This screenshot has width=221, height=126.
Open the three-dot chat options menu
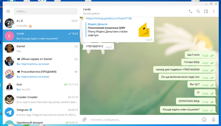click(214, 11)
